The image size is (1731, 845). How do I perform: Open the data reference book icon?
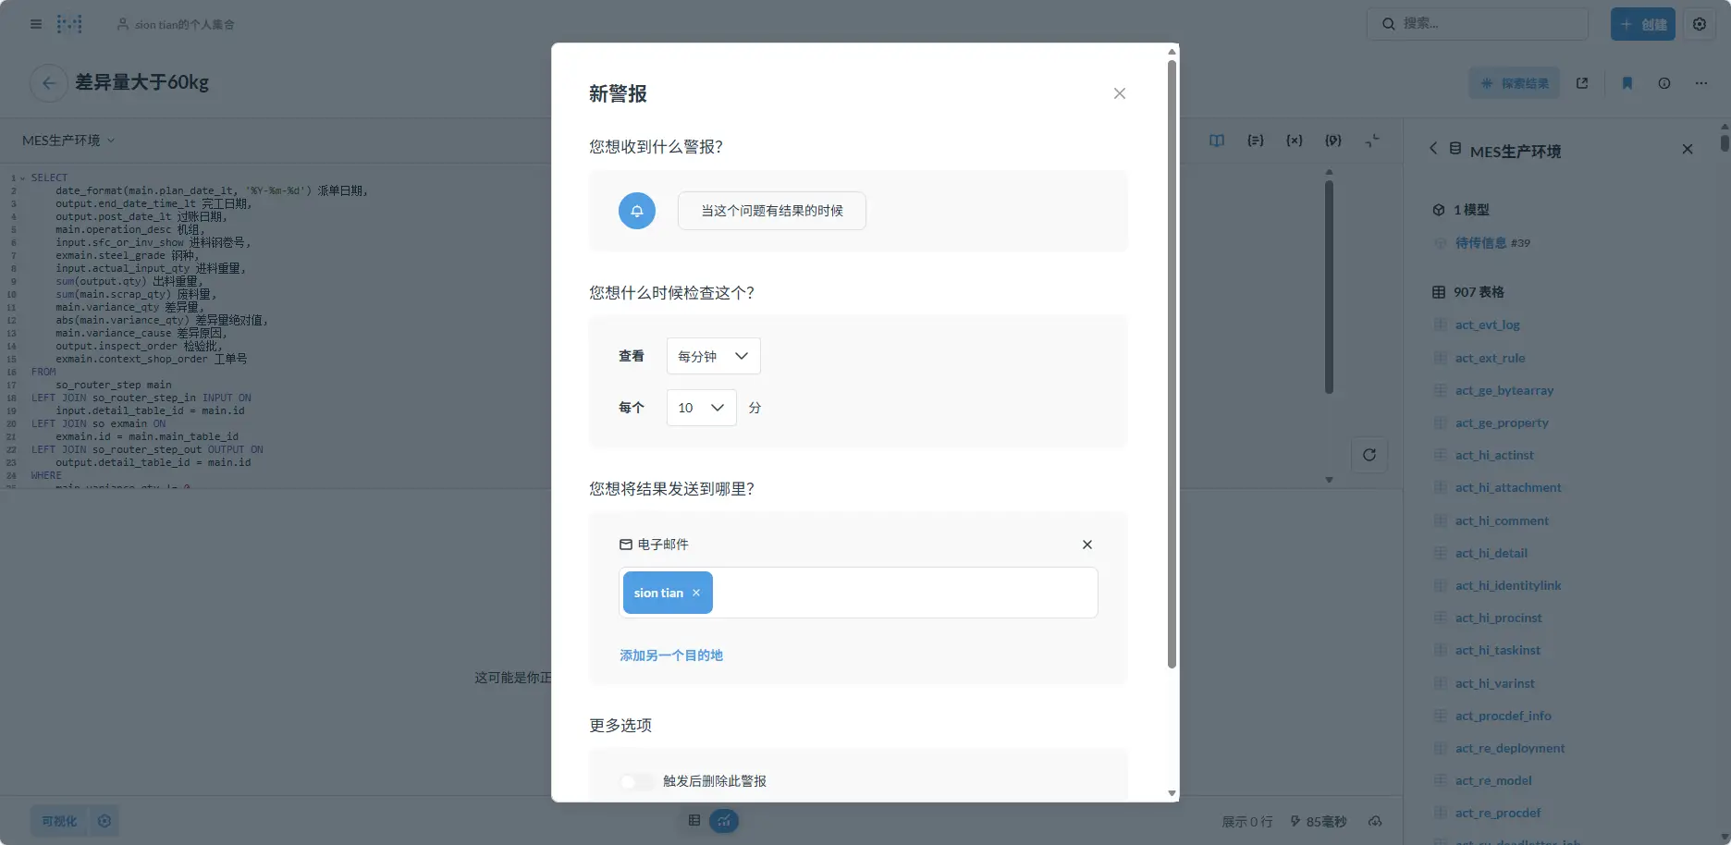point(1216,141)
